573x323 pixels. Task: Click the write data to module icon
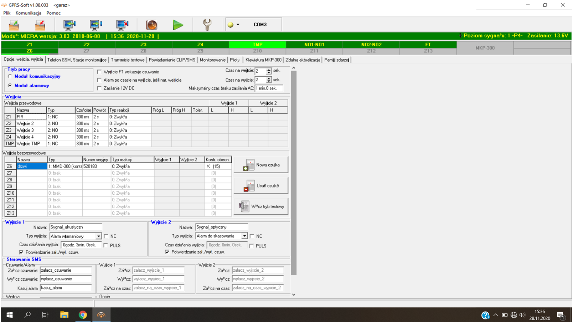pos(96,25)
